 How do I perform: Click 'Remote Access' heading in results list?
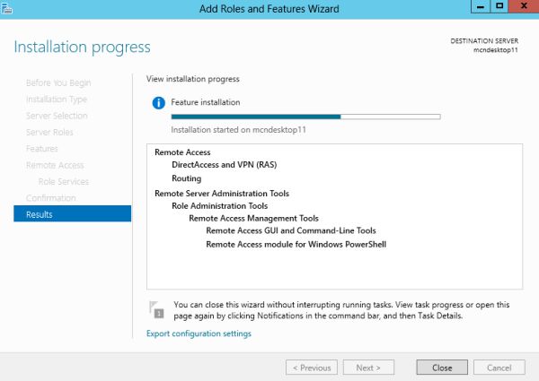(x=182, y=152)
